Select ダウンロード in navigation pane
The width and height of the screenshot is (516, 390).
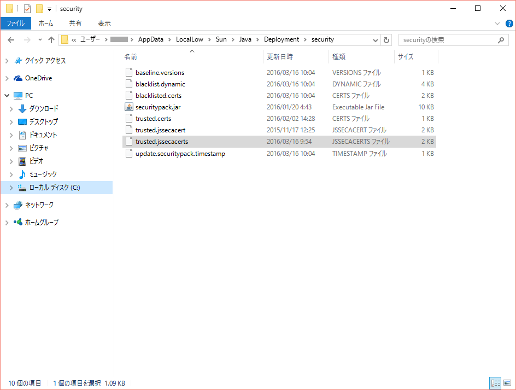44,109
